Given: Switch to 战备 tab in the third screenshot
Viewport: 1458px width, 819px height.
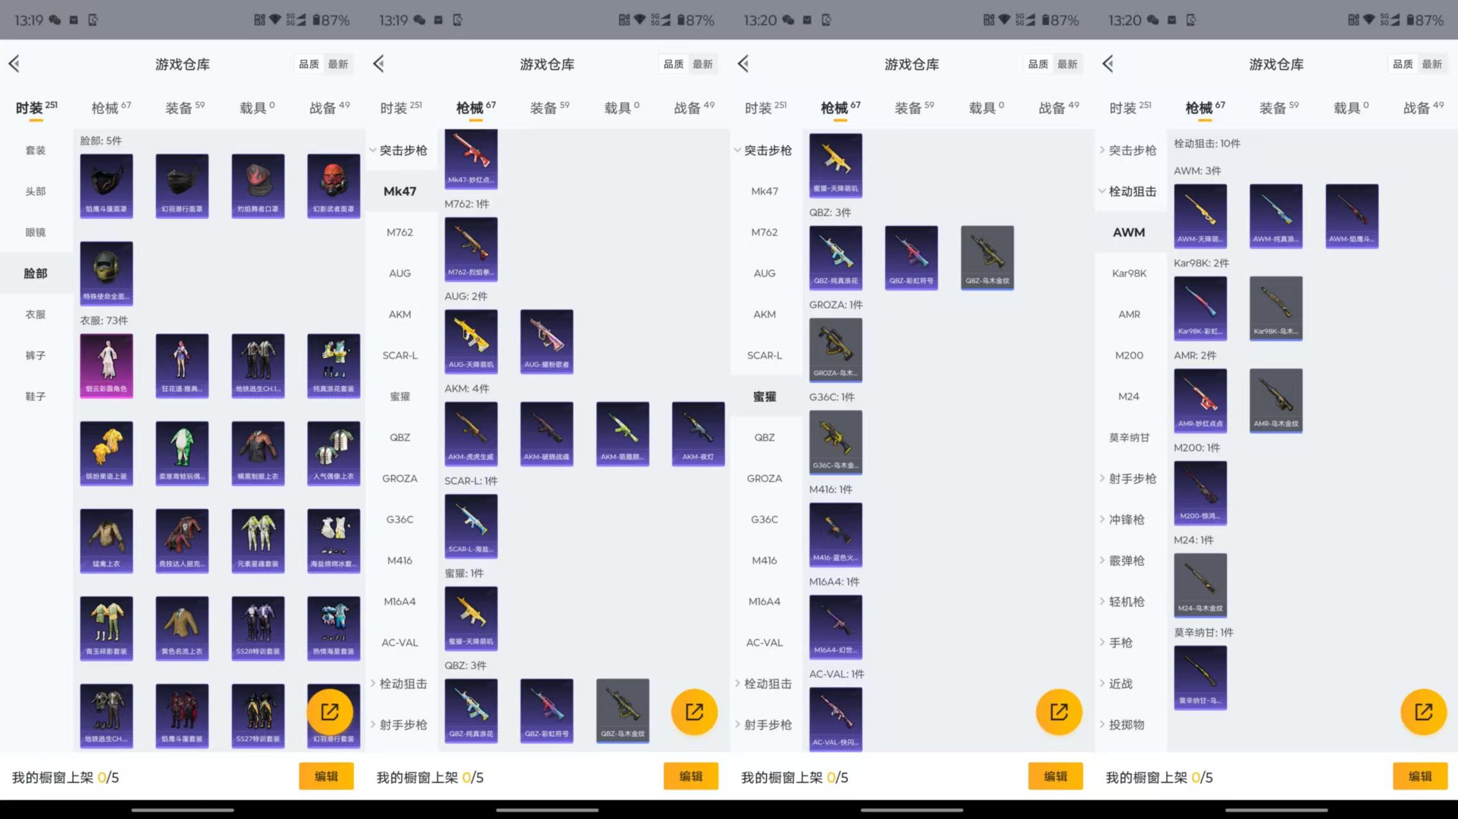Looking at the screenshot, I should pyautogui.click(x=1059, y=108).
